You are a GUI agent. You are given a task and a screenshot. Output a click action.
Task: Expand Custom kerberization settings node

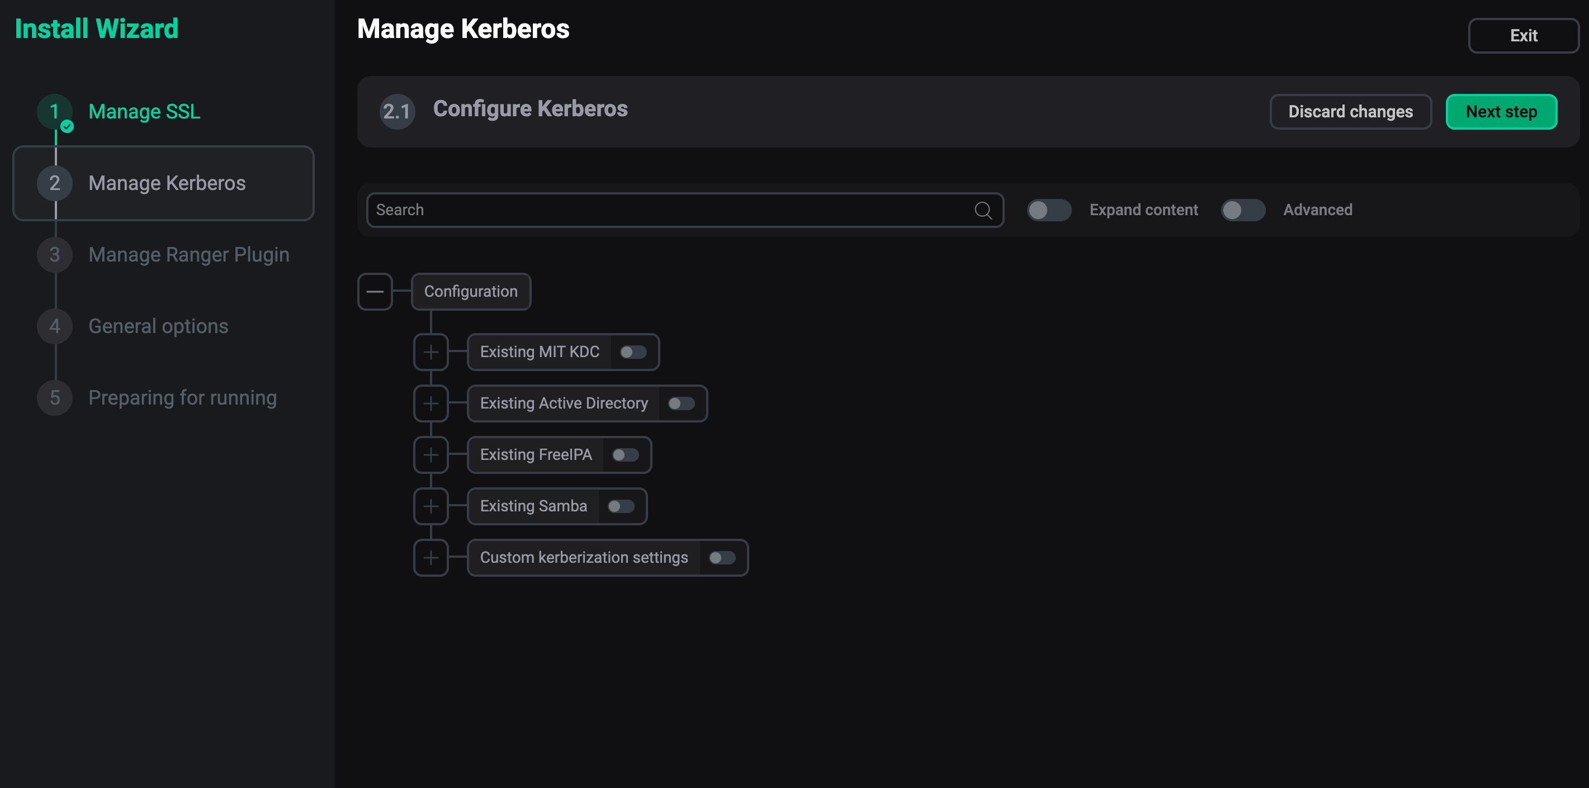431,557
